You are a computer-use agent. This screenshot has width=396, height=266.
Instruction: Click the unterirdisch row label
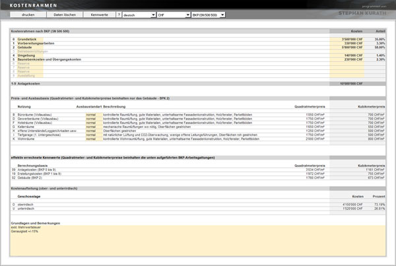[26, 209]
